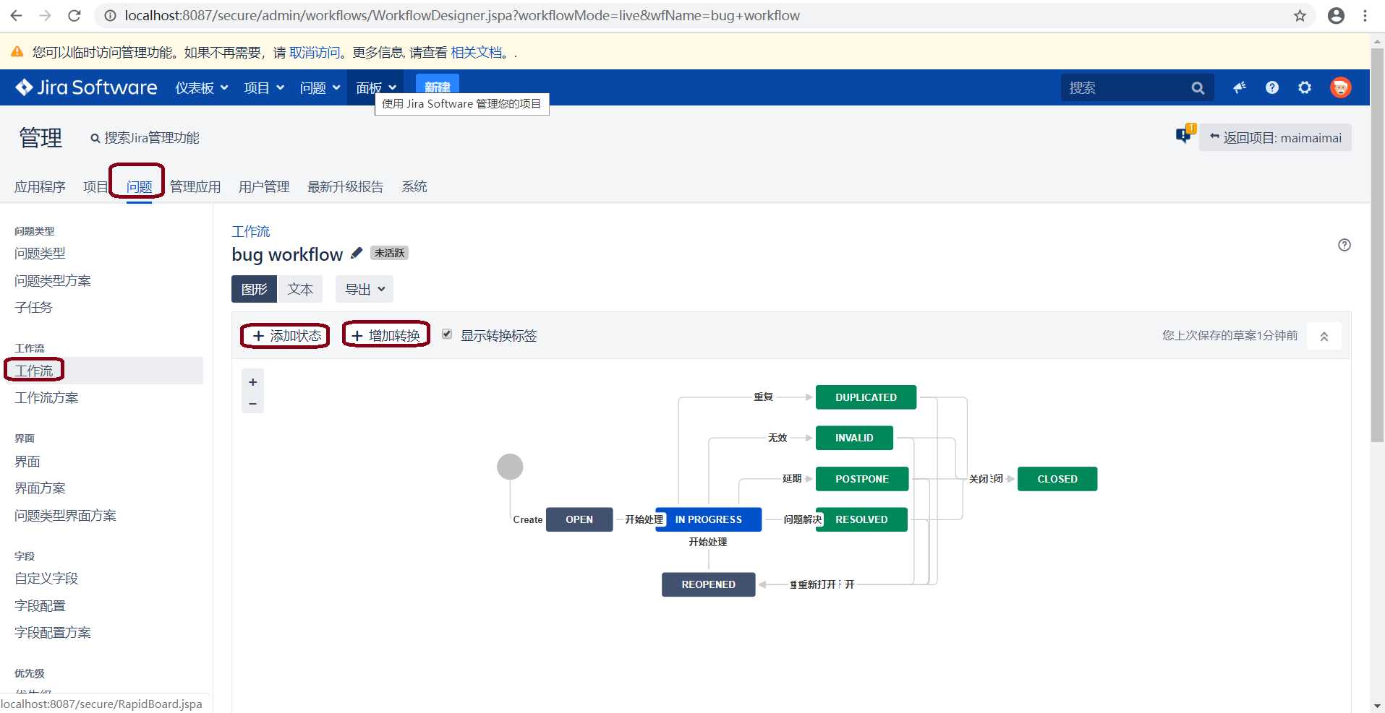The image size is (1385, 713).
Task: Click the 增加转换 add transition button
Action: [385, 335]
